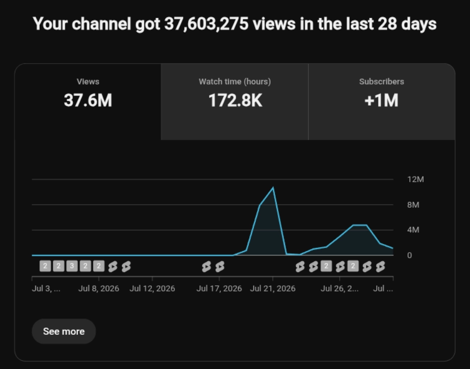The width and height of the screenshot is (470, 369).
Task: Click Shorts icon above Jul 26 label
Action: coord(340,266)
